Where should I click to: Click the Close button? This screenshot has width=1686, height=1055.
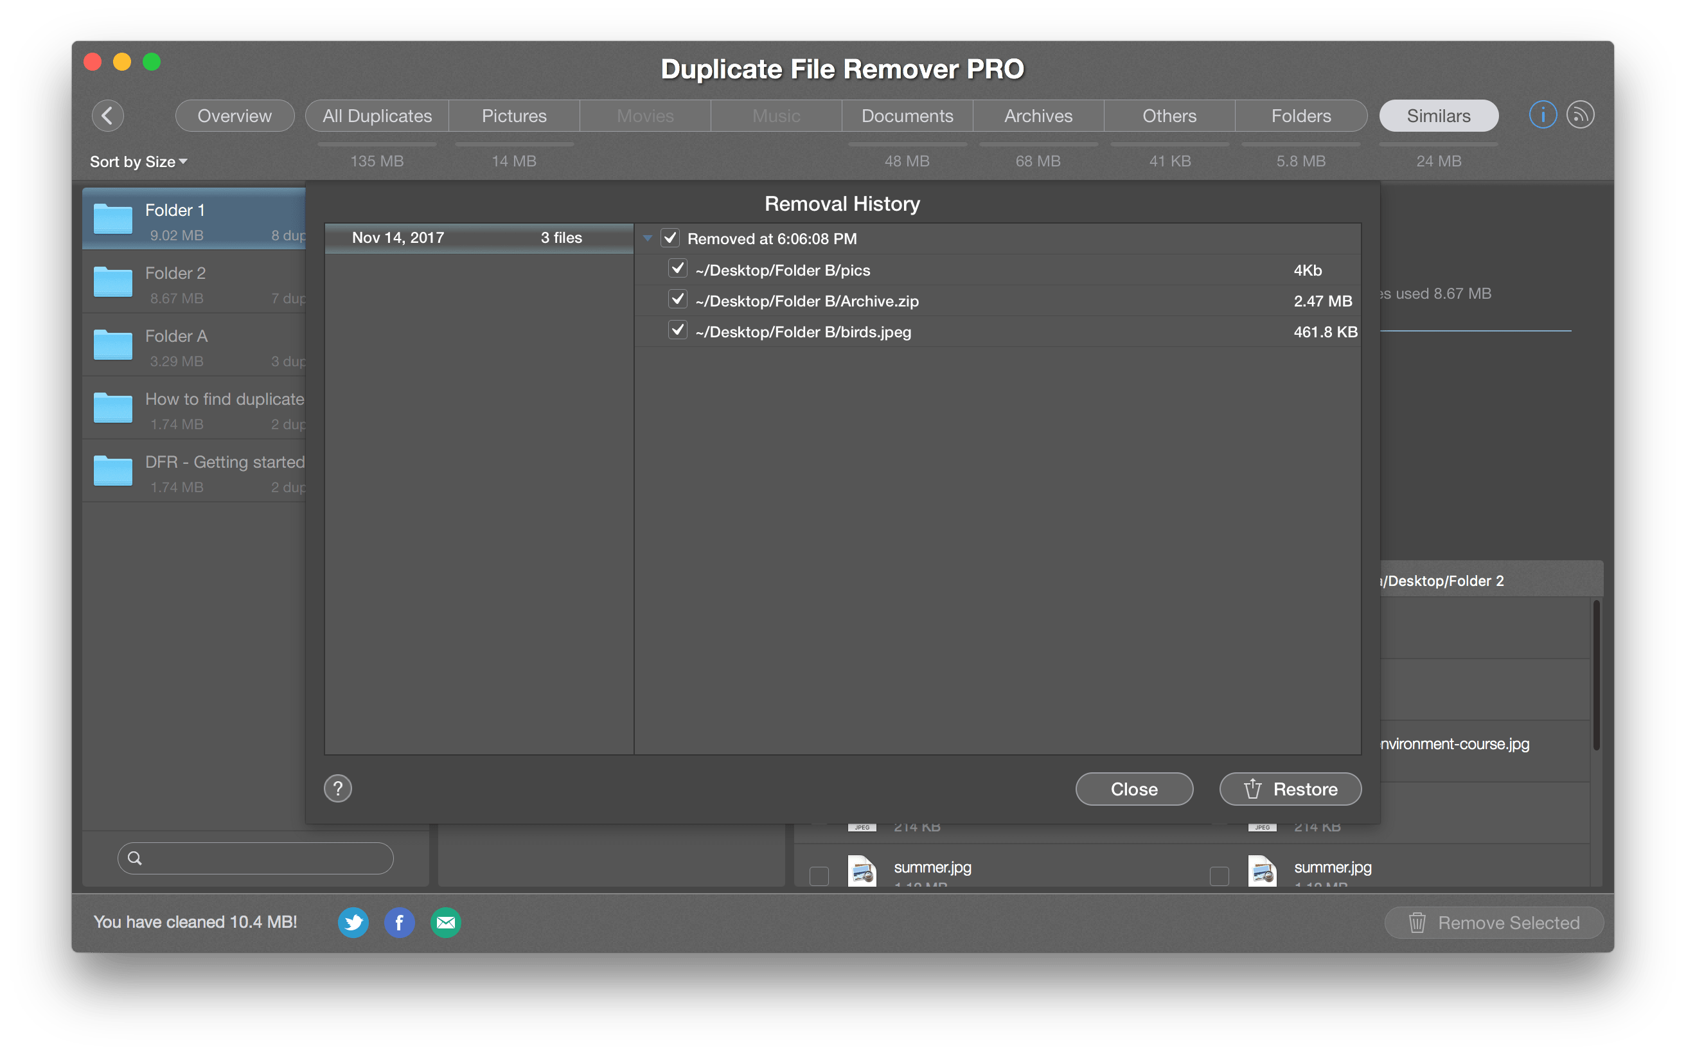tap(1133, 789)
